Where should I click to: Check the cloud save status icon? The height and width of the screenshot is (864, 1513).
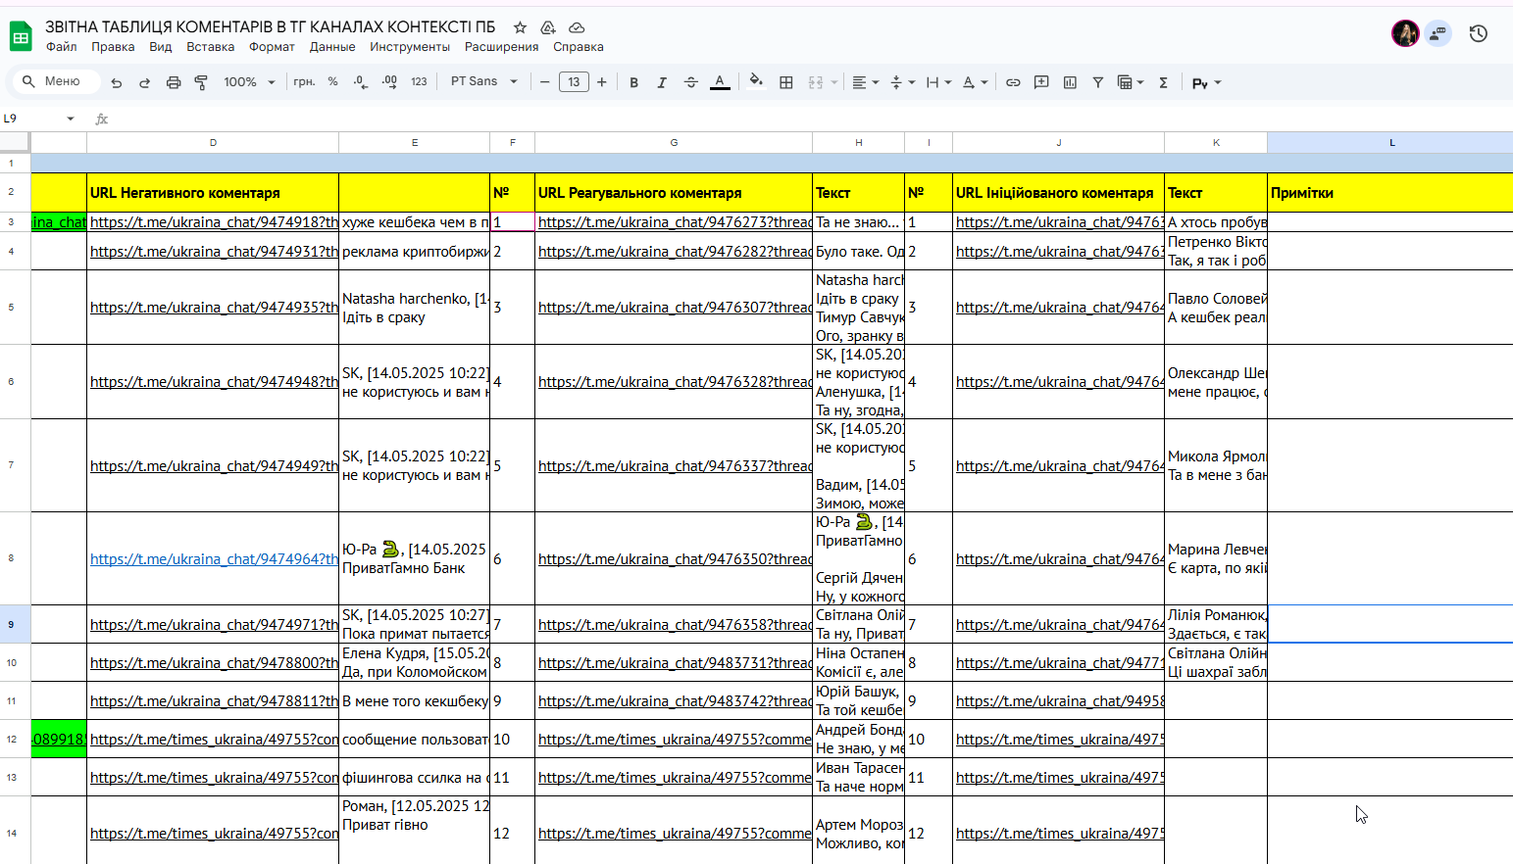(x=577, y=27)
